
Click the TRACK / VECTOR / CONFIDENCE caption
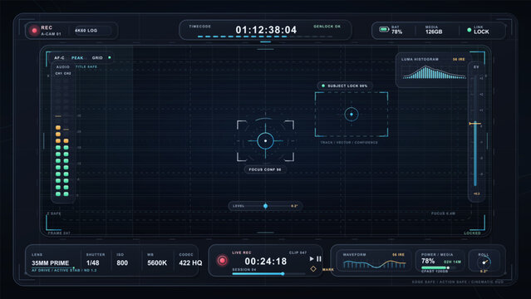[349, 143]
